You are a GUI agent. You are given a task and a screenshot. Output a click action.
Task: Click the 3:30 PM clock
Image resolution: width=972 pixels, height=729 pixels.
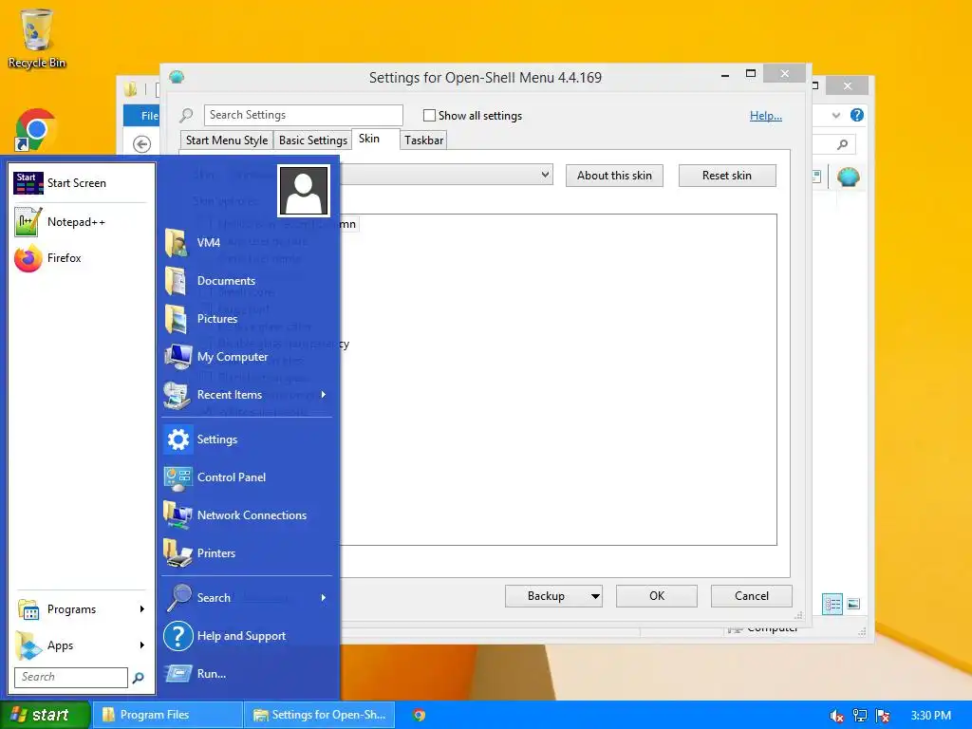[x=930, y=716]
